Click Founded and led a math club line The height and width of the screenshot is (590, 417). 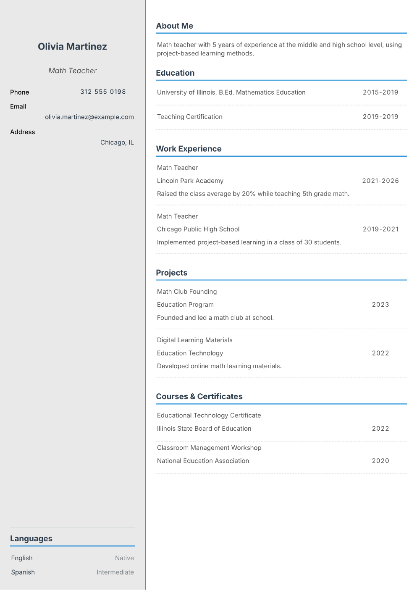coord(215,318)
